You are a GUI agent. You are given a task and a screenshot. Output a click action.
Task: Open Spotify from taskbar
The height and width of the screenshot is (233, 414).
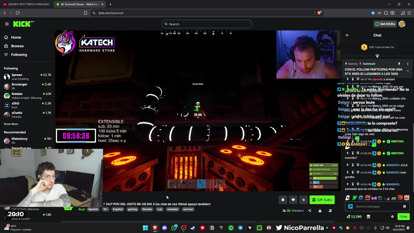231,228
